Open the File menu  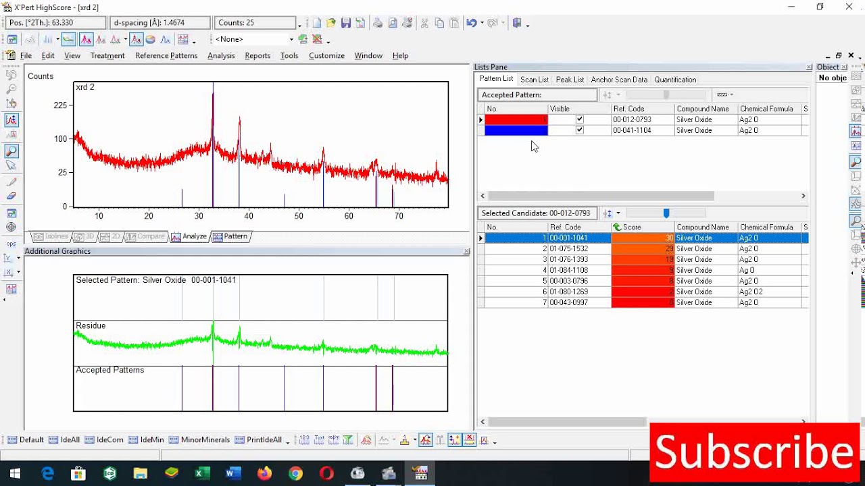tap(26, 56)
